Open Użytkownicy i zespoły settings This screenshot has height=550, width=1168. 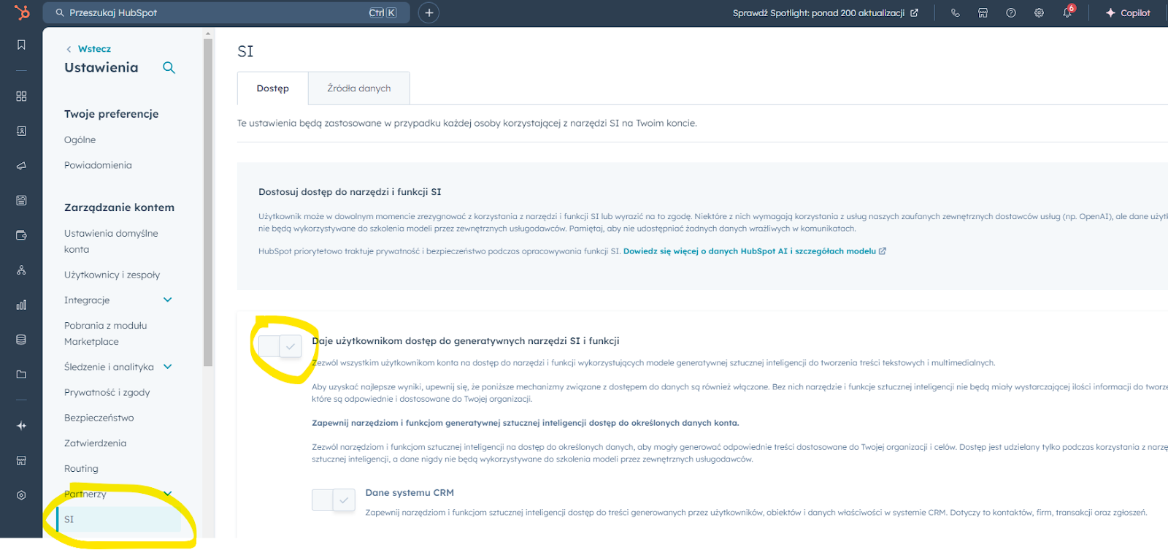(x=112, y=275)
